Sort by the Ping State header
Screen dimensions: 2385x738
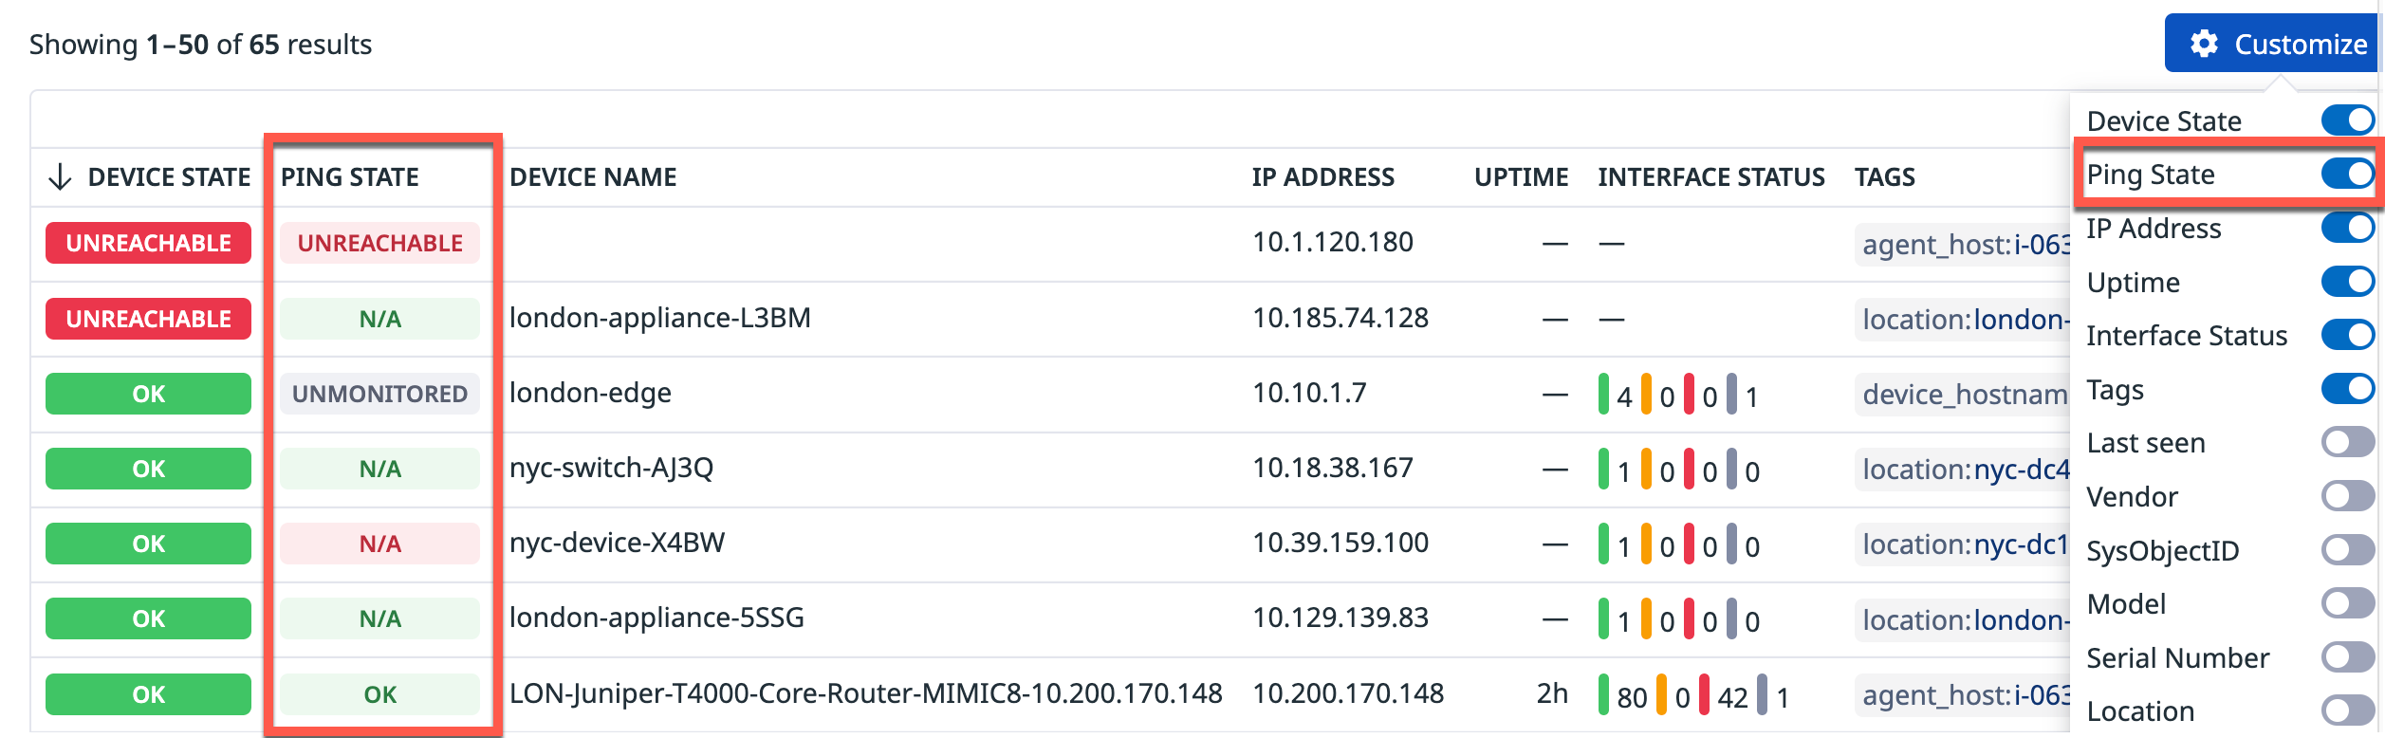click(x=350, y=177)
